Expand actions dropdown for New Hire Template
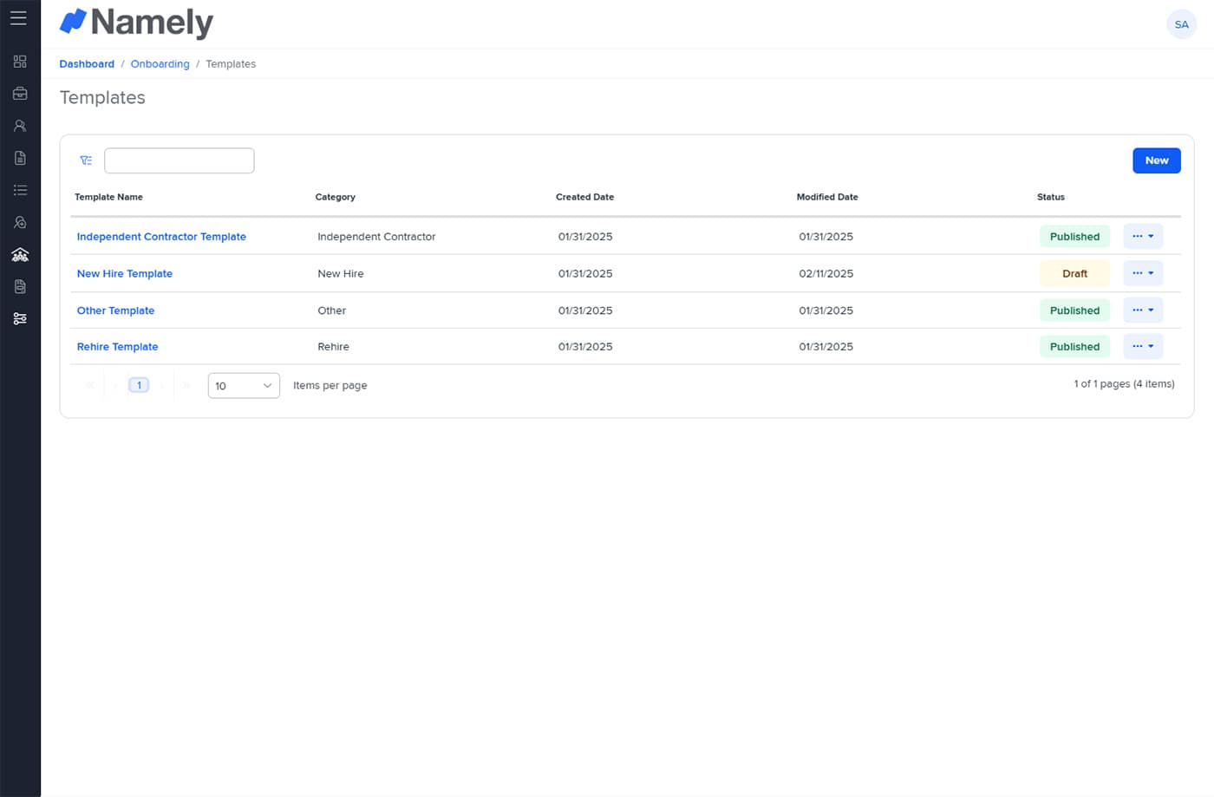 pos(1142,273)
